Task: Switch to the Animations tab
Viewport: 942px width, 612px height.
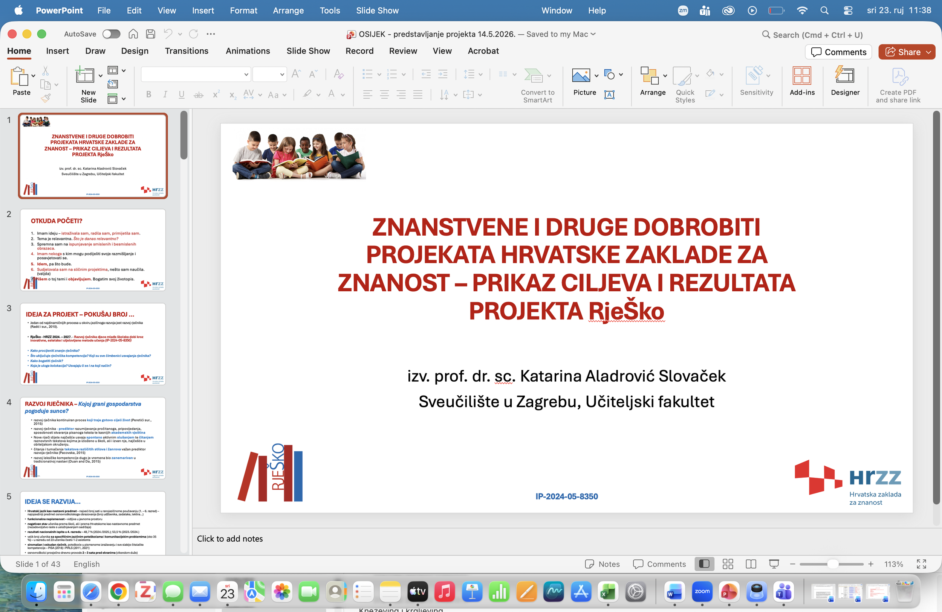Action: [x=248, y=51]
